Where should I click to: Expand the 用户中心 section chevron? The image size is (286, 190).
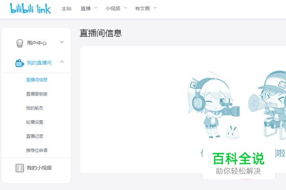click(x=62, y=42)
